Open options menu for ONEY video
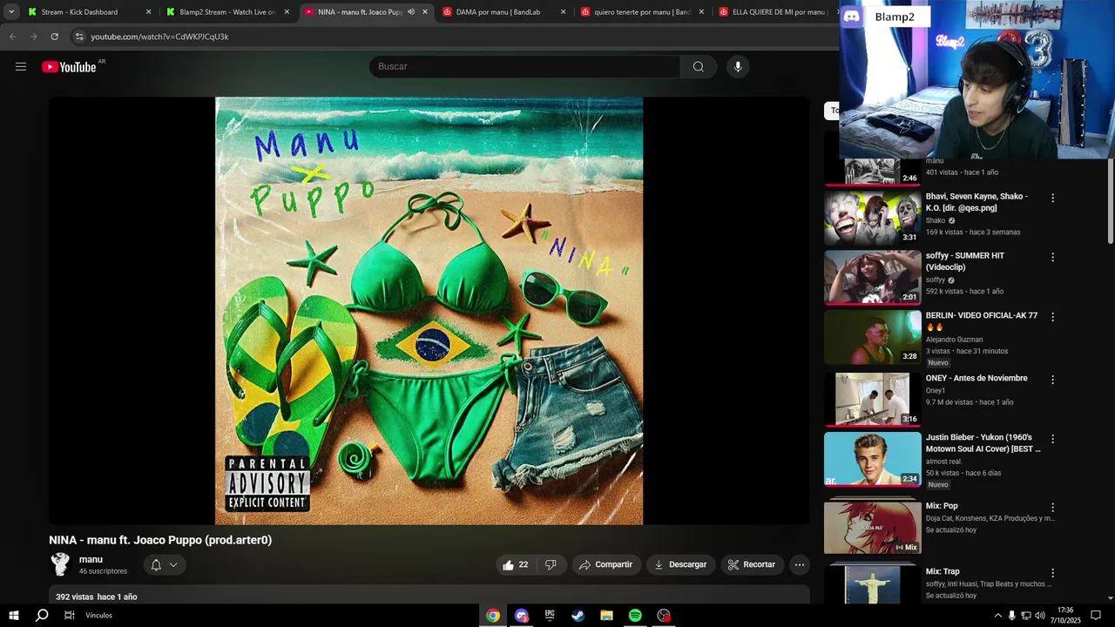The image size is (1115, 627). (x=1052, y=381)
